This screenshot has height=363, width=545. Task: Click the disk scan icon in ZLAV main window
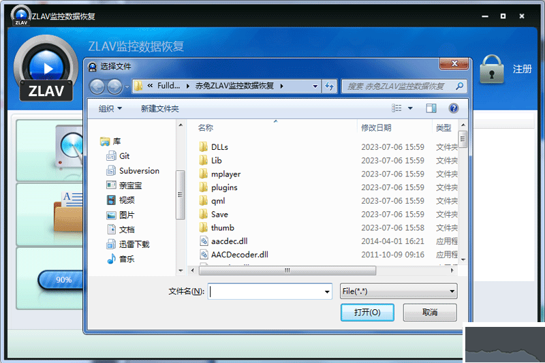[x=70, y=148]
